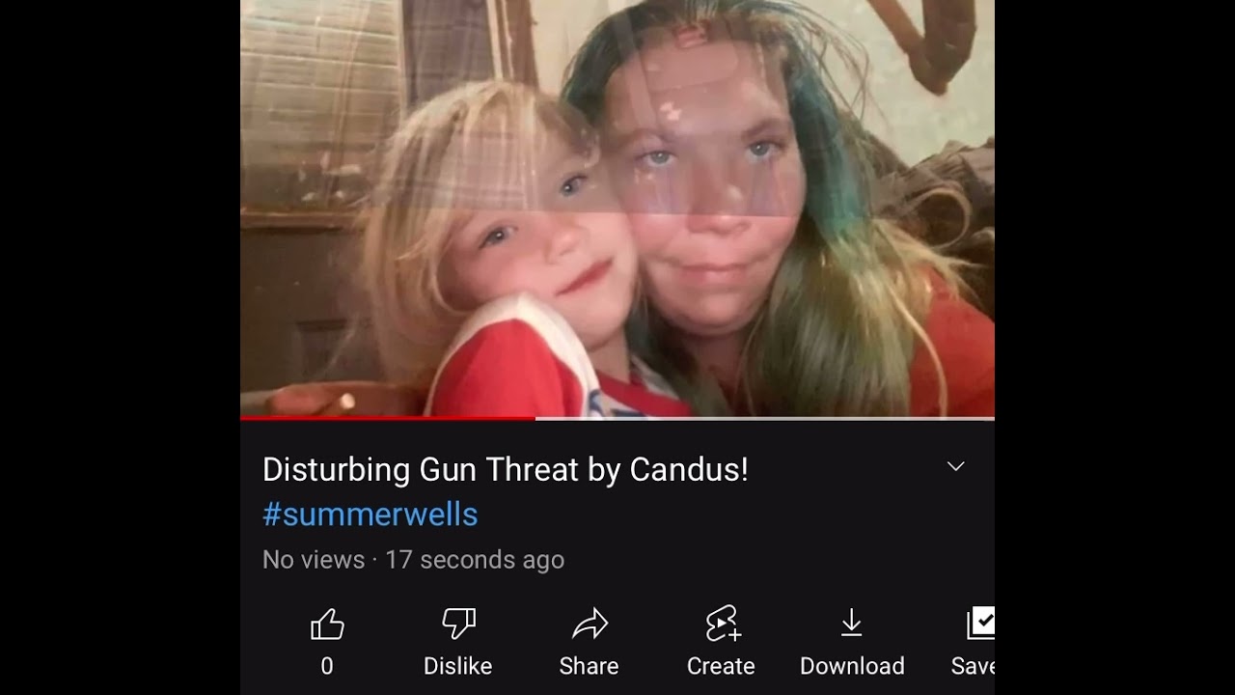The image size is (1235, 695).
Task: Tap the Share arrow icon
Action: pyautogui.click(x=590, y=625)
